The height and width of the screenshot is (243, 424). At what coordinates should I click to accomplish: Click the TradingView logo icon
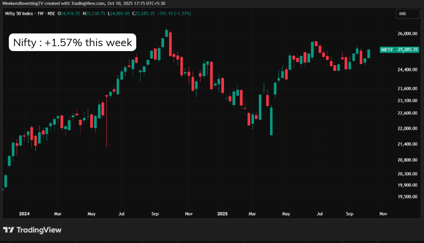[x=8, y=230]
